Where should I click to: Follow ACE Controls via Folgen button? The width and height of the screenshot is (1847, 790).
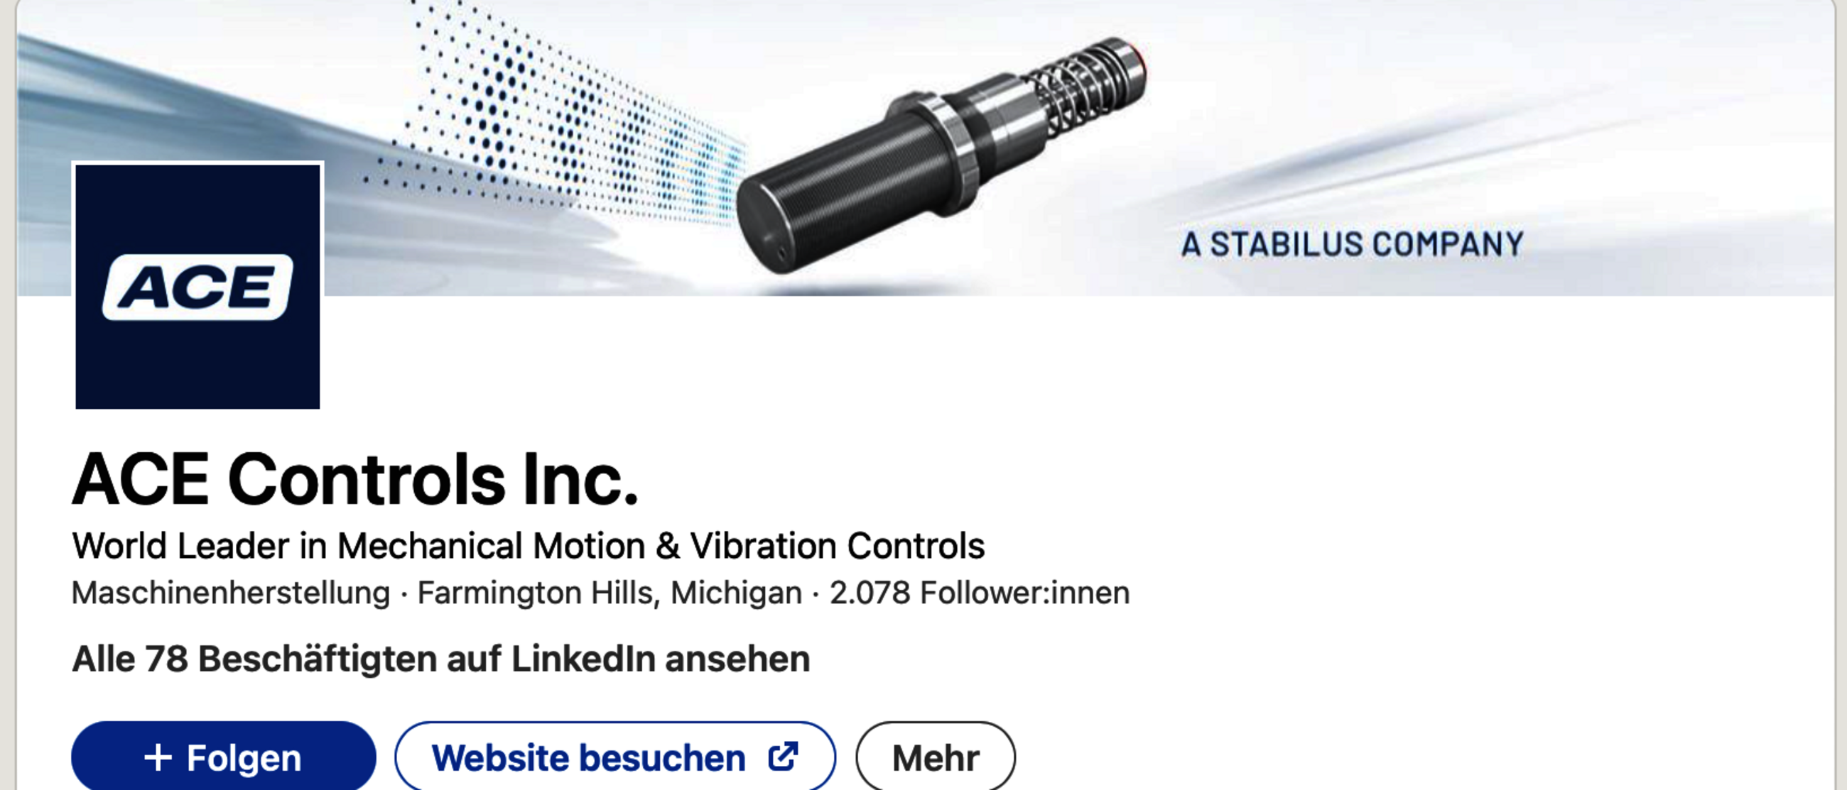(x=224, y=756)
